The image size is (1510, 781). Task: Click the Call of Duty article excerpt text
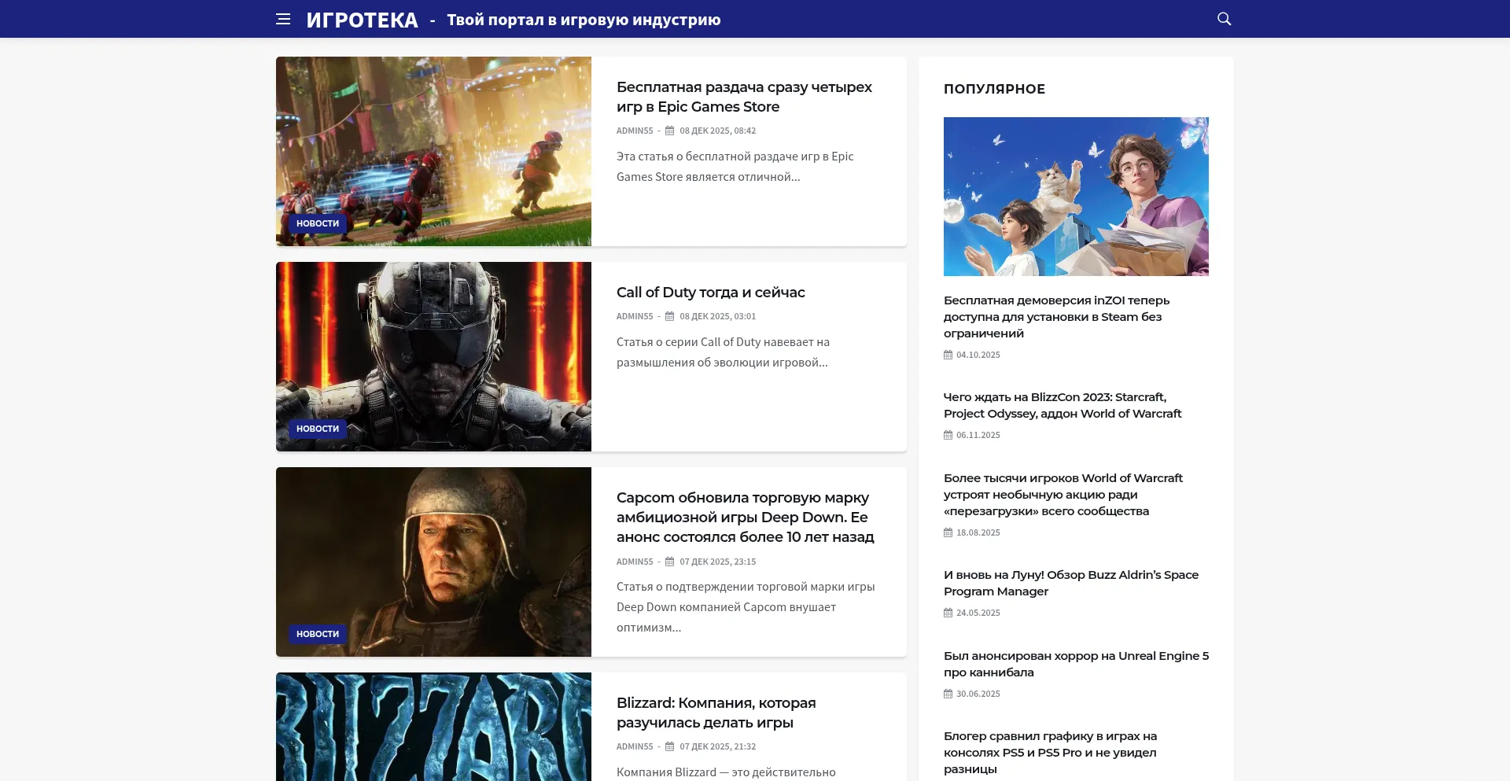(723, 352)
